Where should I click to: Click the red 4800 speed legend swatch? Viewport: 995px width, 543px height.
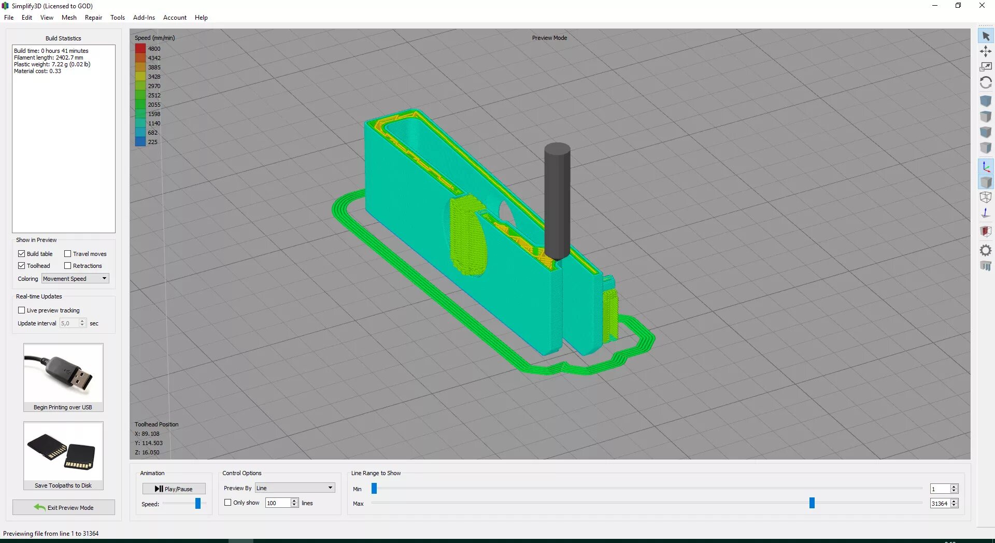pyautogui.click(x=140, y=49)
